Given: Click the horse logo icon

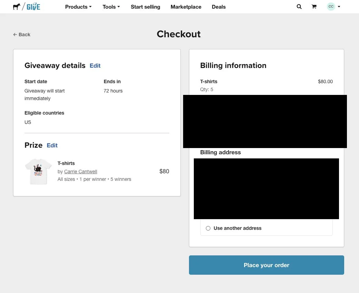Looking at the screenshot, I should click(17, 7).
